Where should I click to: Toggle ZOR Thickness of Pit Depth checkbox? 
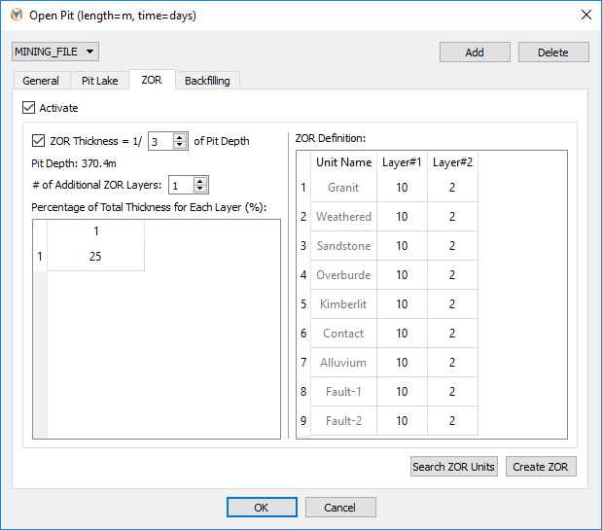38,141
